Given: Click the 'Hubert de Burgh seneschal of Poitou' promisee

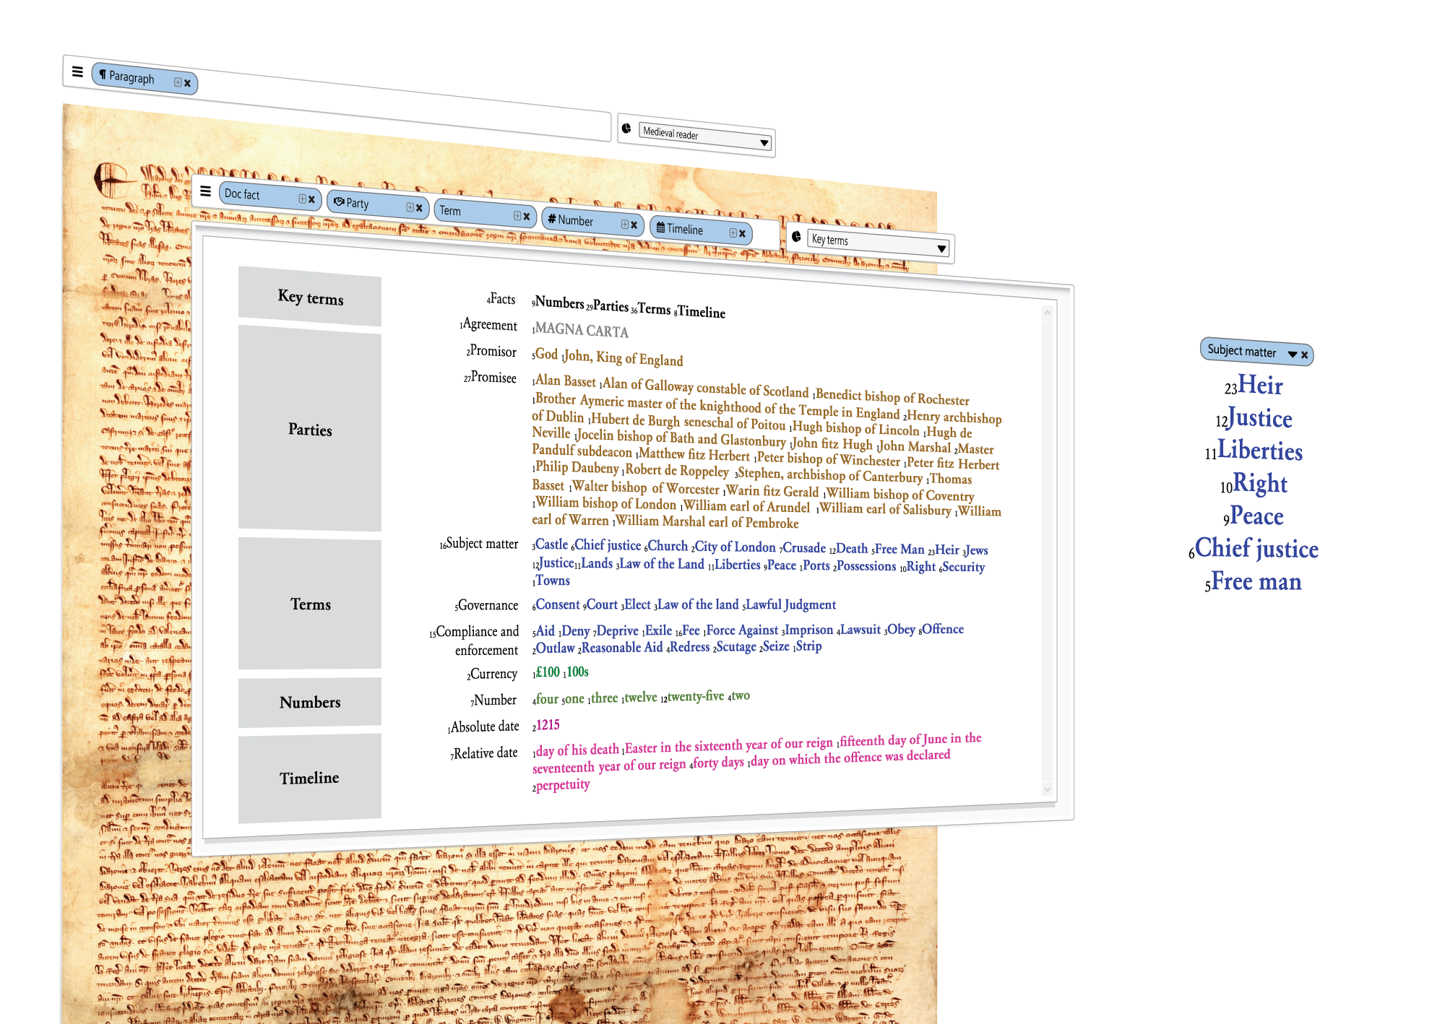Looking at the screenshot, I should pyautogui.click(x=687, y=422).
